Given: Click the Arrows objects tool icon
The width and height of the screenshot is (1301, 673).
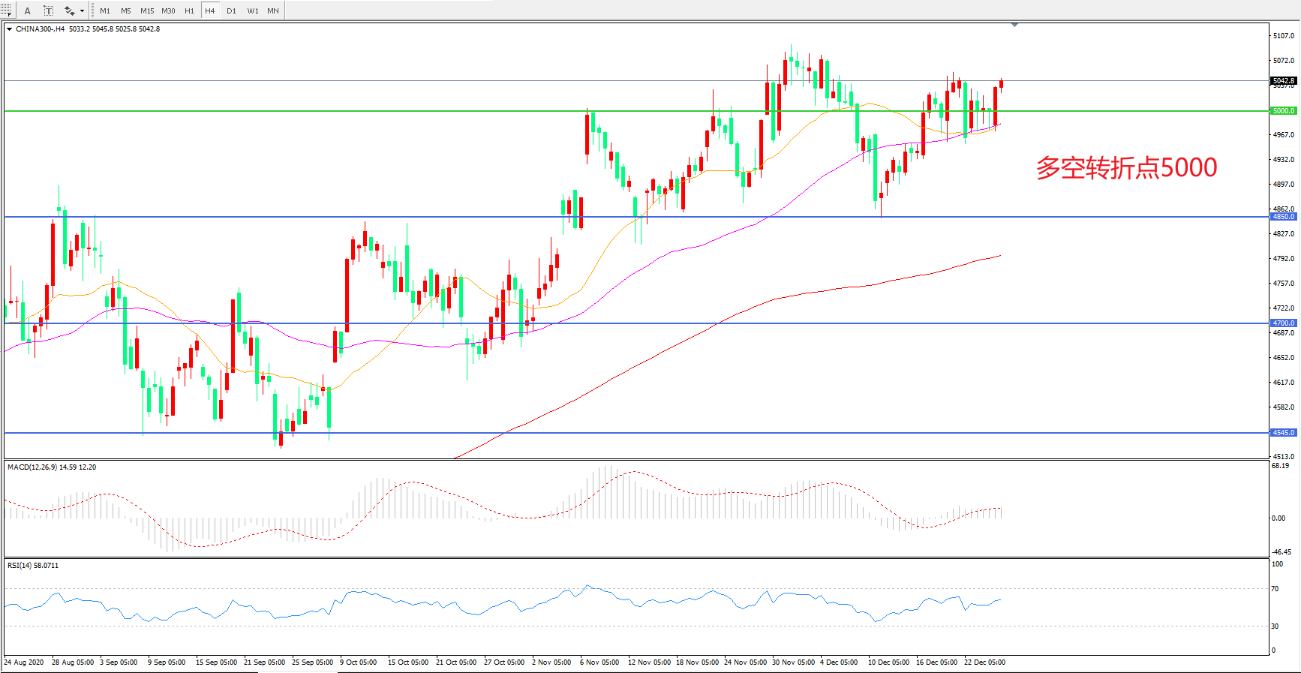Looking at the screenshot, I should (x=70, y=11).
